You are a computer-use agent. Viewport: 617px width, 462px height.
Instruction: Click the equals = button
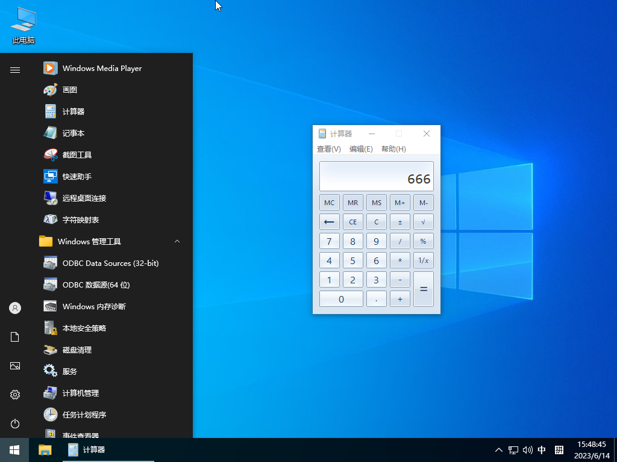click(x=424, y=289)
